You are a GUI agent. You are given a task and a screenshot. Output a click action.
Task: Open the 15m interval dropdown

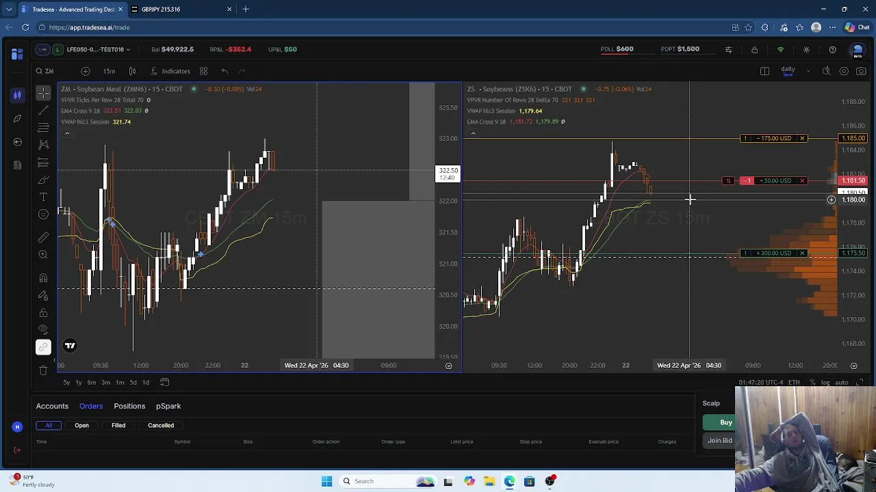[x=109, y=71]
